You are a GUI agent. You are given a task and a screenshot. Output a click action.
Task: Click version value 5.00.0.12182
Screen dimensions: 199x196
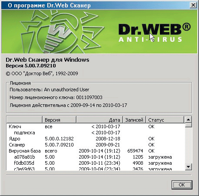(59, 139)
